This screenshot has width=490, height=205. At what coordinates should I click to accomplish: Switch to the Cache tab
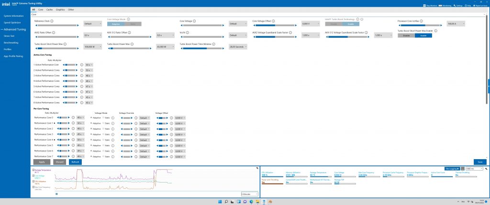click(x=49, y=10)
